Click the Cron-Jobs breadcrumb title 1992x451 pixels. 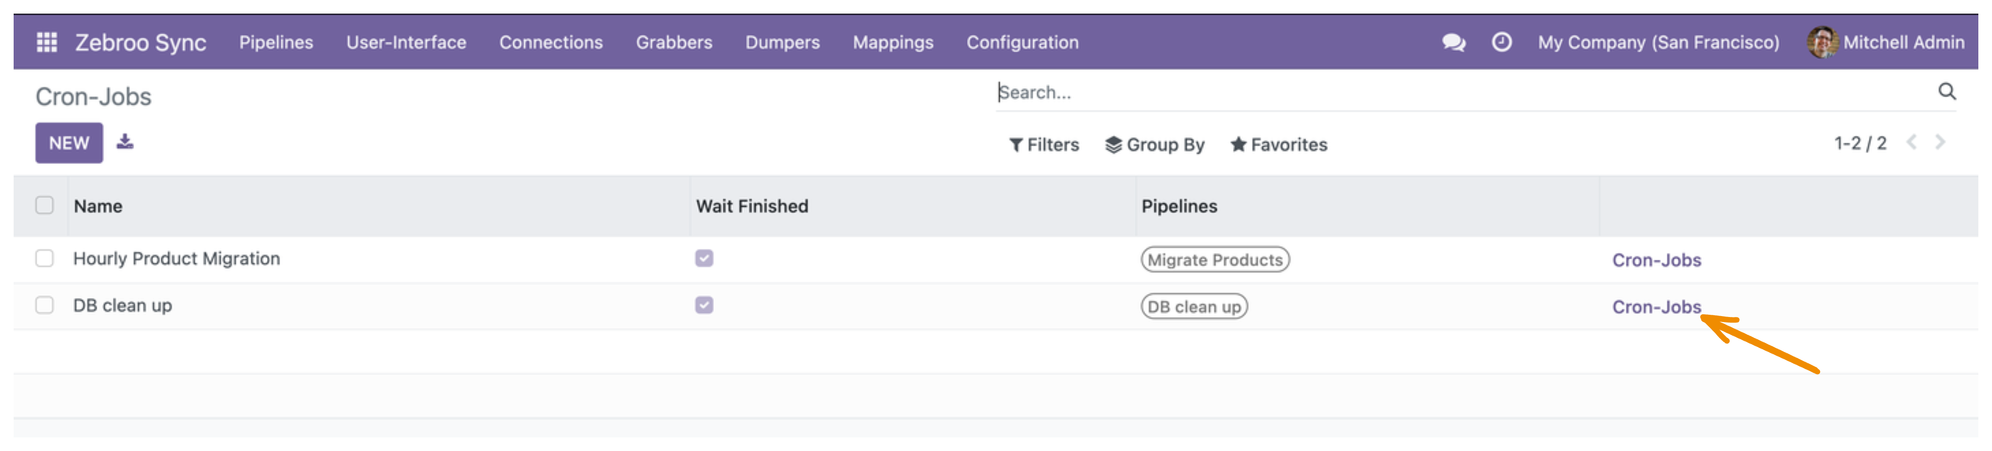(x=94, y=97)
